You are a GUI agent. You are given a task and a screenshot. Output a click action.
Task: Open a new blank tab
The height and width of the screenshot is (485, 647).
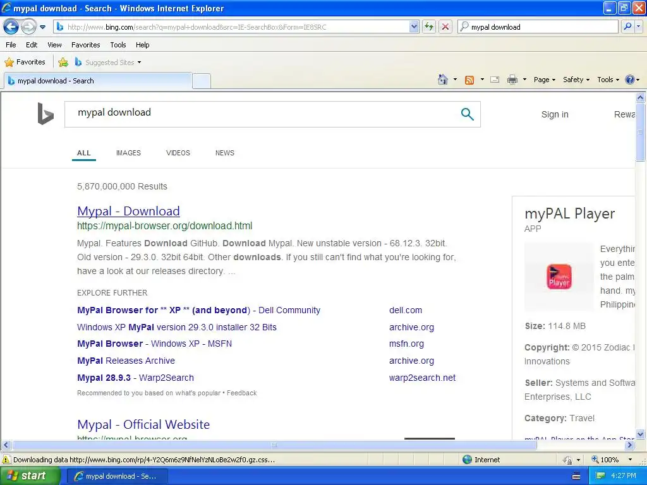(202, 81)
